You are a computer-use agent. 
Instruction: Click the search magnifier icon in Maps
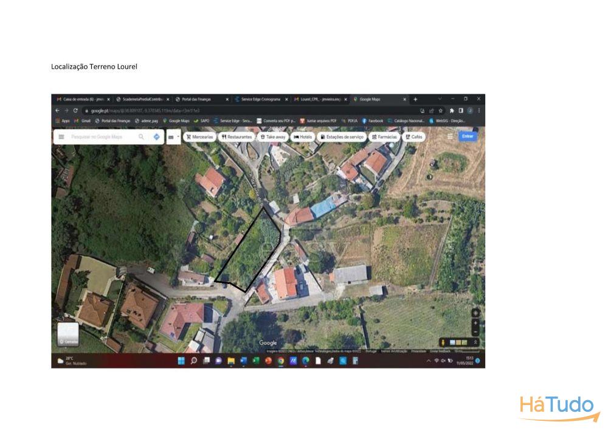tap(141, 137)
